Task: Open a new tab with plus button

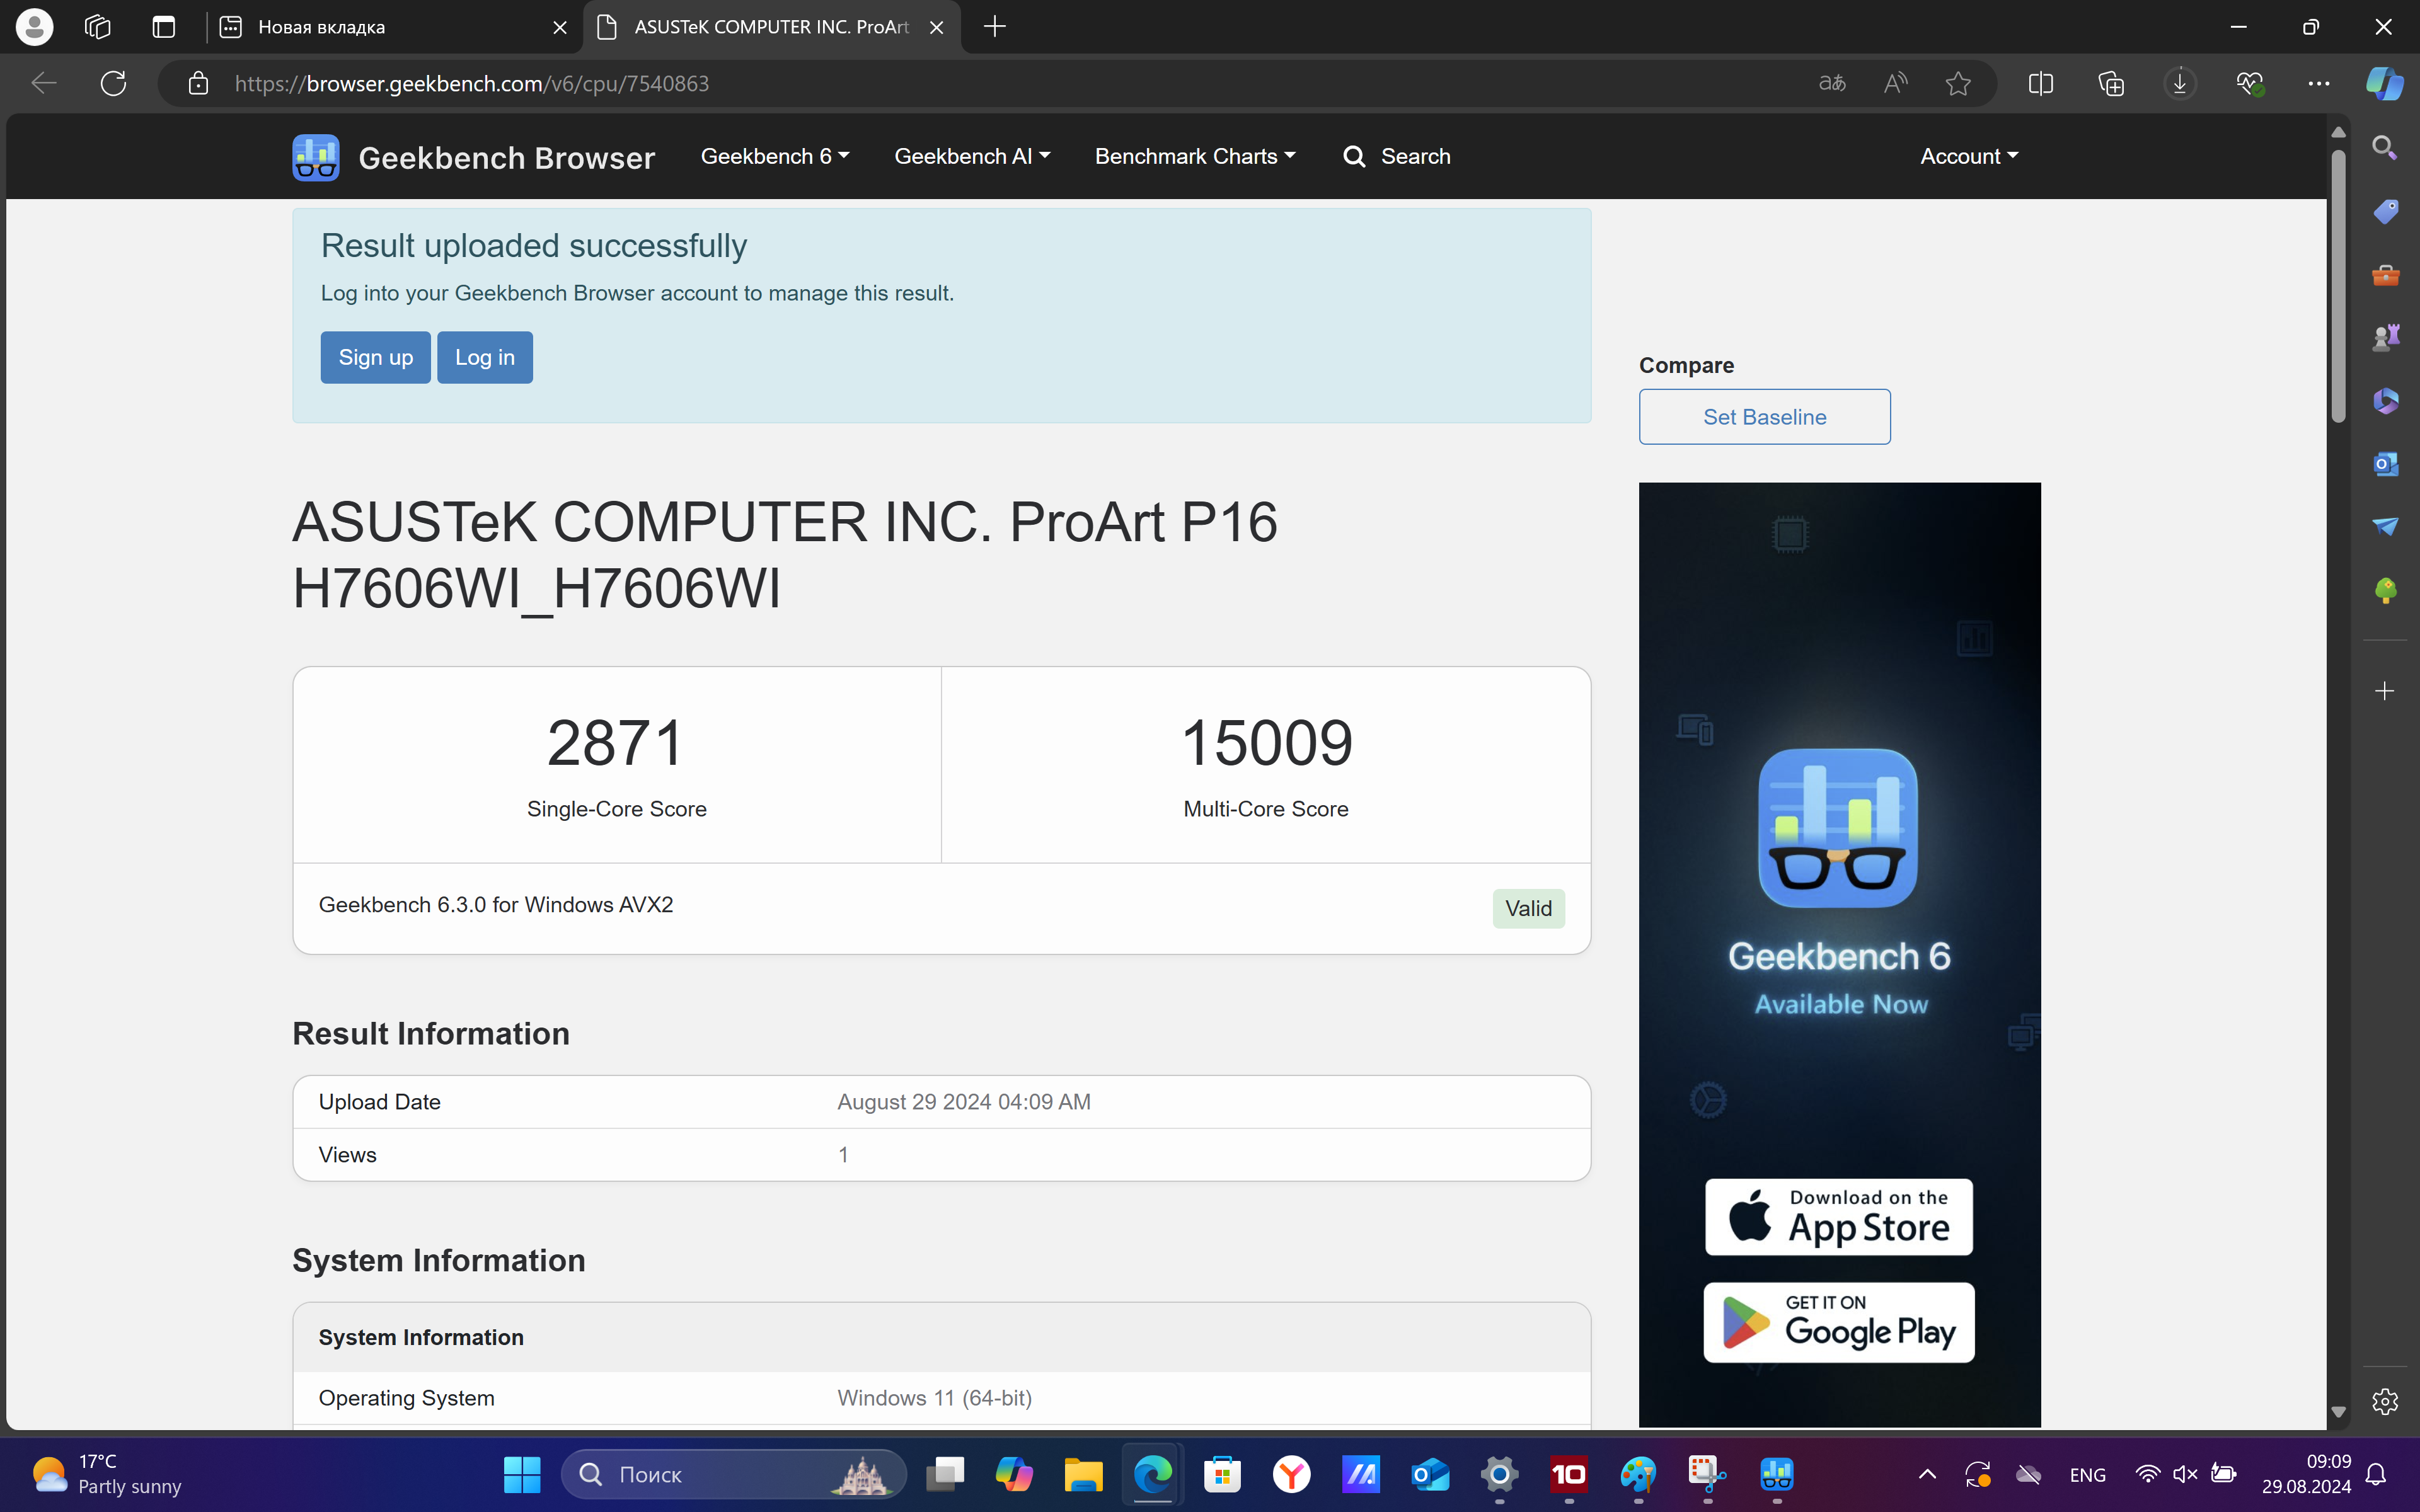Action: pos(994,27)
